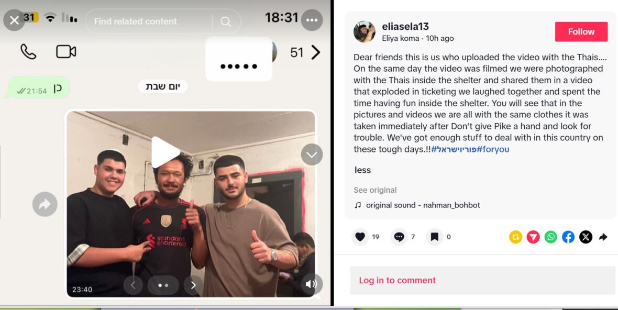Screen dimensions: 618x310
Task: Collapse the caption by clicking less
Action: pyautogui.click(x=362, y=170)
